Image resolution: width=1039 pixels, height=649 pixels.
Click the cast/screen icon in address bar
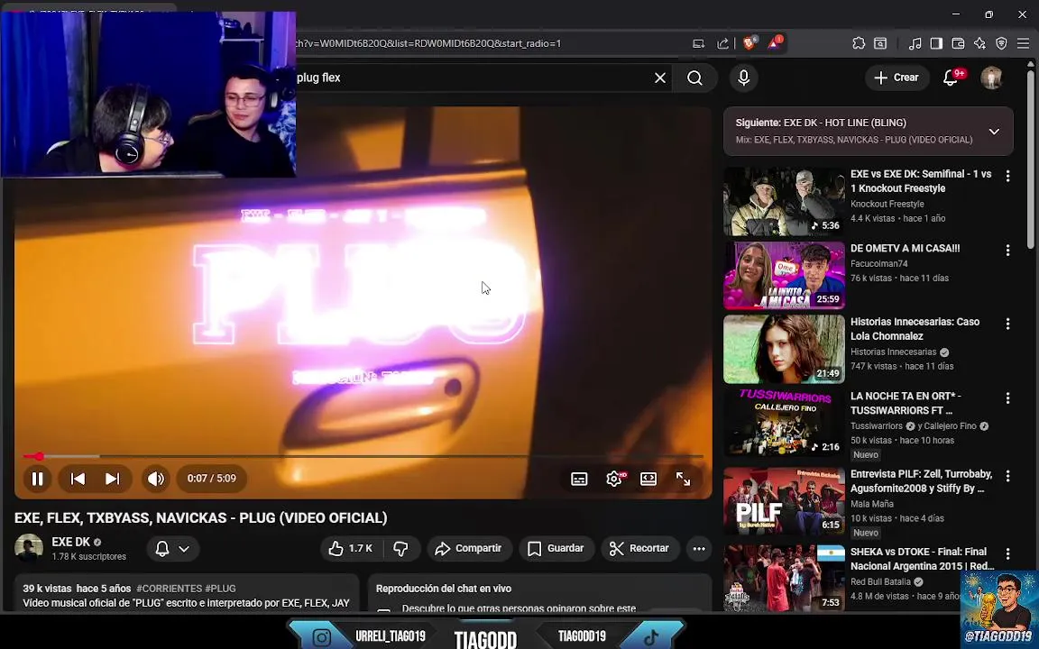pos(698,43)
